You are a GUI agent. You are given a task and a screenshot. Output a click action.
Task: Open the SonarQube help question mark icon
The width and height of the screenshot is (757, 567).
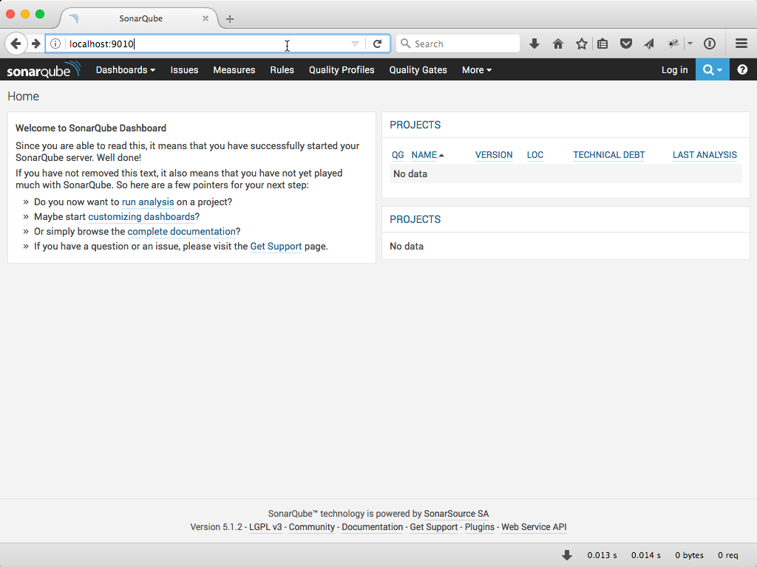point(742,70)
